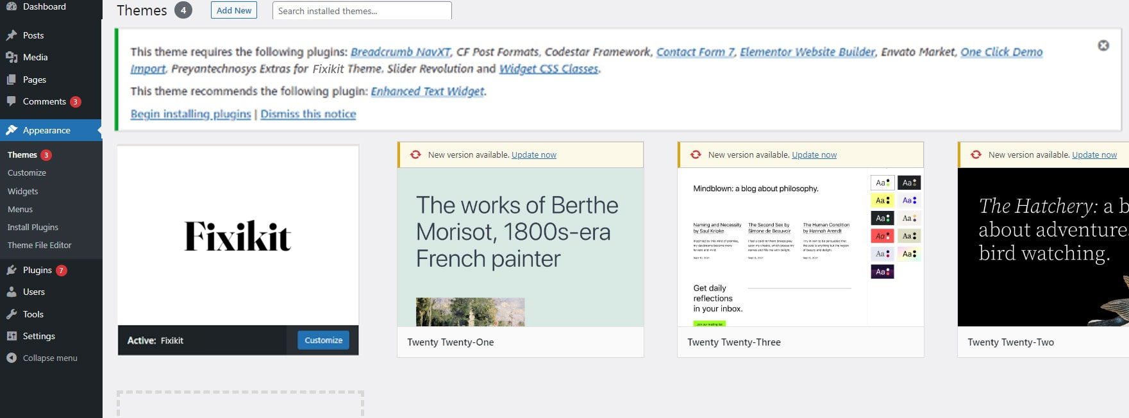The width and height of the screenshot is (1129, 418).
Task: Open the Media library icon
Action: click(x=12, y=57)
